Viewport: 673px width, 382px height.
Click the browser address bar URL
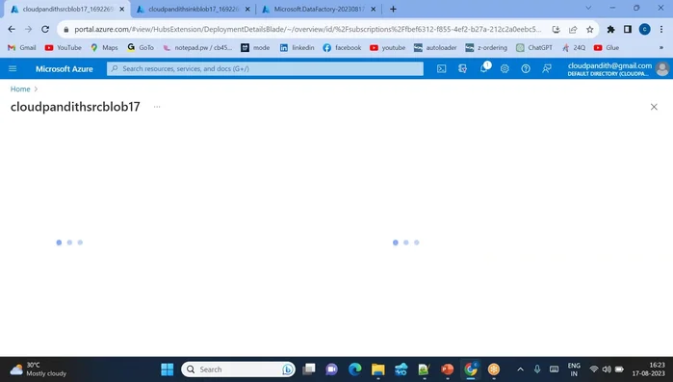tap(307, 29)
